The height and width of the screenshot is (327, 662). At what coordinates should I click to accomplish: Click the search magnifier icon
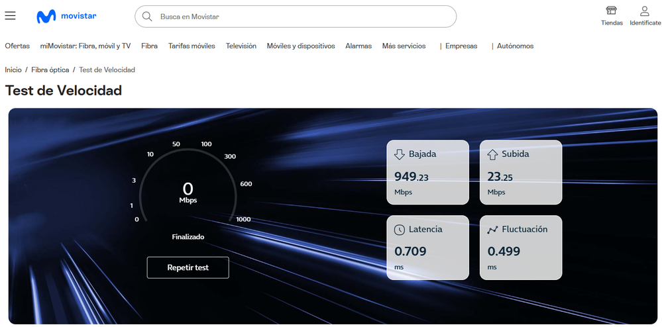147,17
